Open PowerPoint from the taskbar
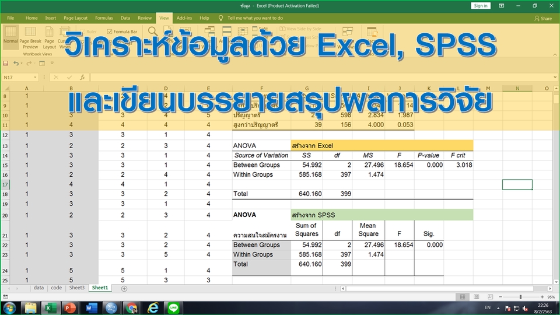The height and width of the screenshot is (315, 560). tap(69, 308)
